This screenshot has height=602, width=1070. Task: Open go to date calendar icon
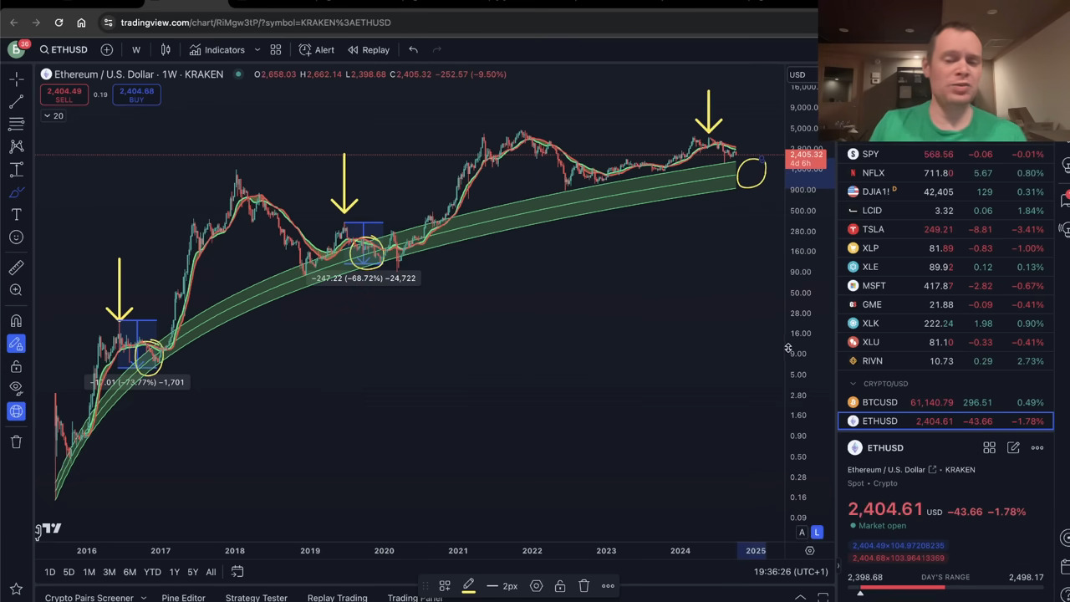[237, 572]
